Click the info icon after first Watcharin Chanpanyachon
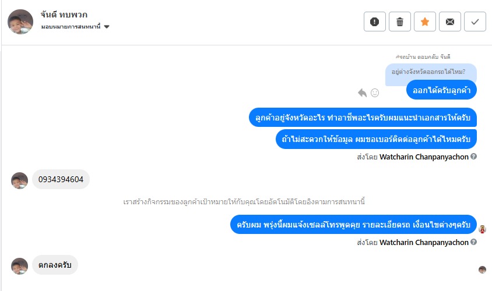 [x=474, y=157]
